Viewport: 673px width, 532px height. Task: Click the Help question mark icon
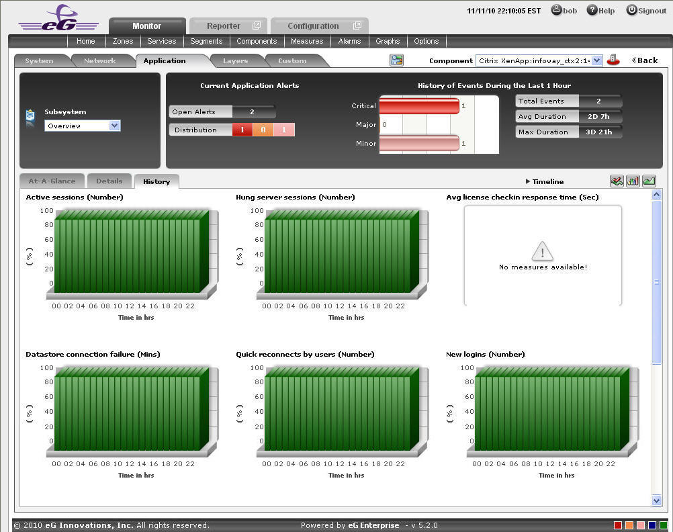pos(592,10)
